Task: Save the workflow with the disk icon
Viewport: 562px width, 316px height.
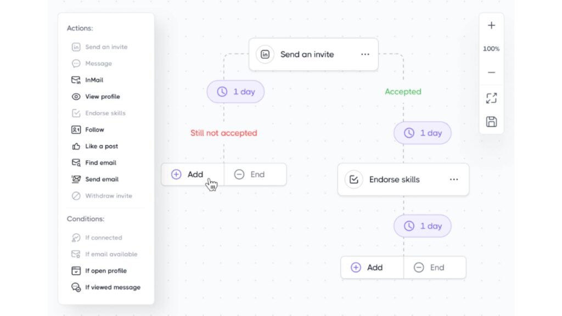Action: click(x=491, y=122)
